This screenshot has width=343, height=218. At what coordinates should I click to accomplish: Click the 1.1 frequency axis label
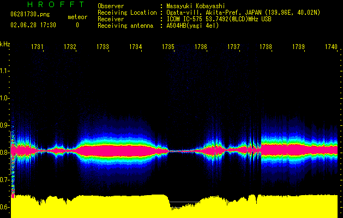(4, 71)
